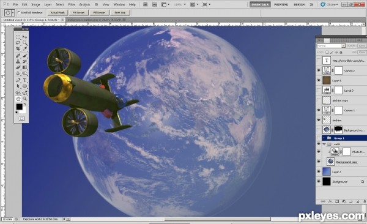Delete layer using trash icon
This screenshot has width=367, height=224.
pos(365,201)
